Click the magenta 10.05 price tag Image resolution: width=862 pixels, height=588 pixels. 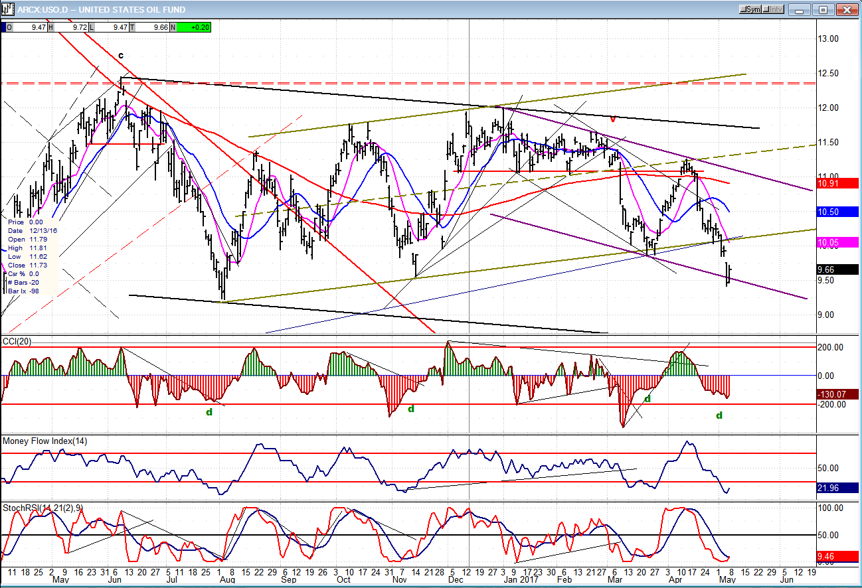(837, 243)
